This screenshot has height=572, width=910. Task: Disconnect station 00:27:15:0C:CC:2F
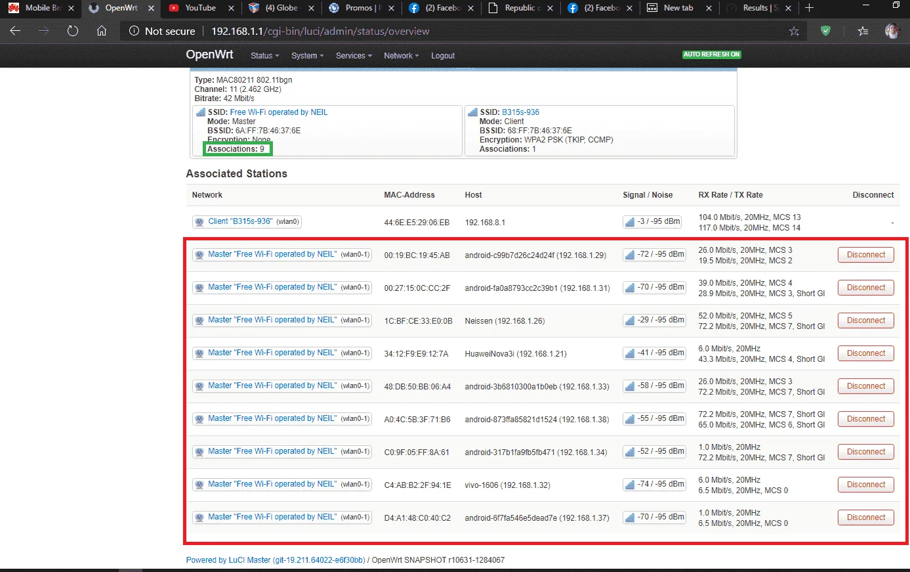click(x=865, y=288)
